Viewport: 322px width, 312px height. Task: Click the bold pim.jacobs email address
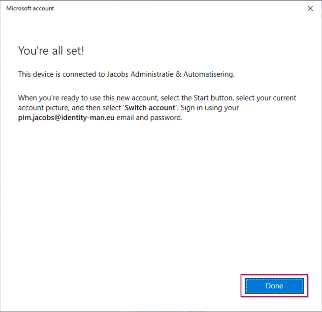66,118
